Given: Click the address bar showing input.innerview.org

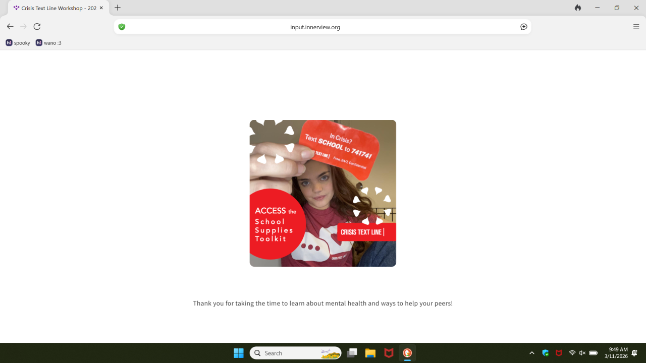Looking at the screenshot, I should (322, 27).
